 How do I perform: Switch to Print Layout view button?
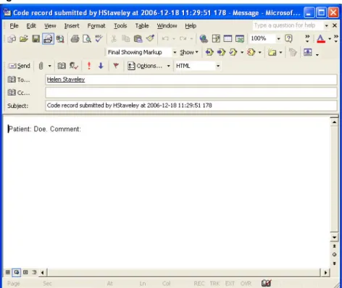click(25, 272)
